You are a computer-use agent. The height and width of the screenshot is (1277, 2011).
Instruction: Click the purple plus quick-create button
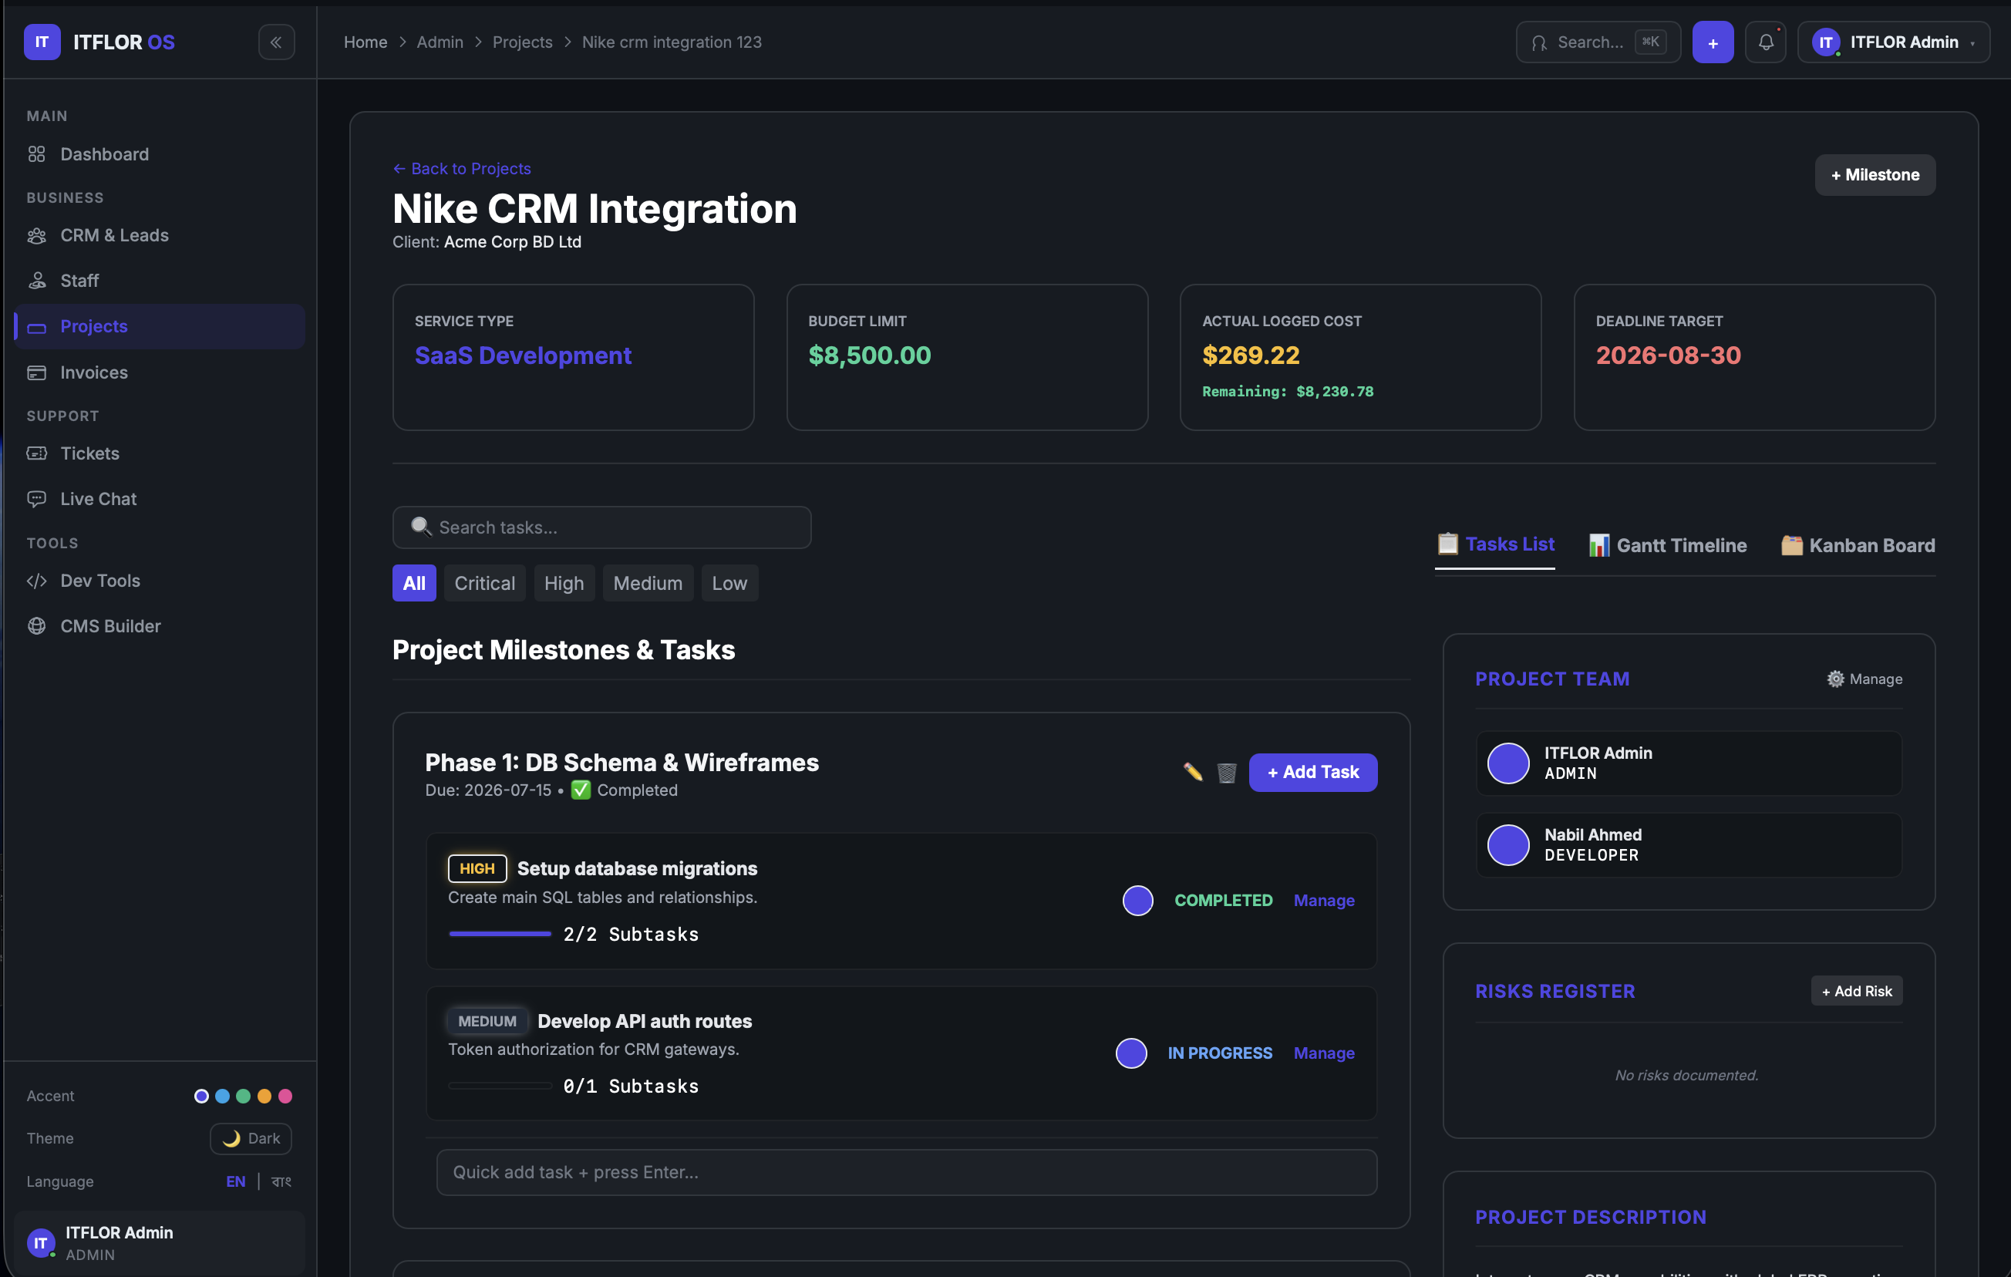click(x=1713, y=42)
